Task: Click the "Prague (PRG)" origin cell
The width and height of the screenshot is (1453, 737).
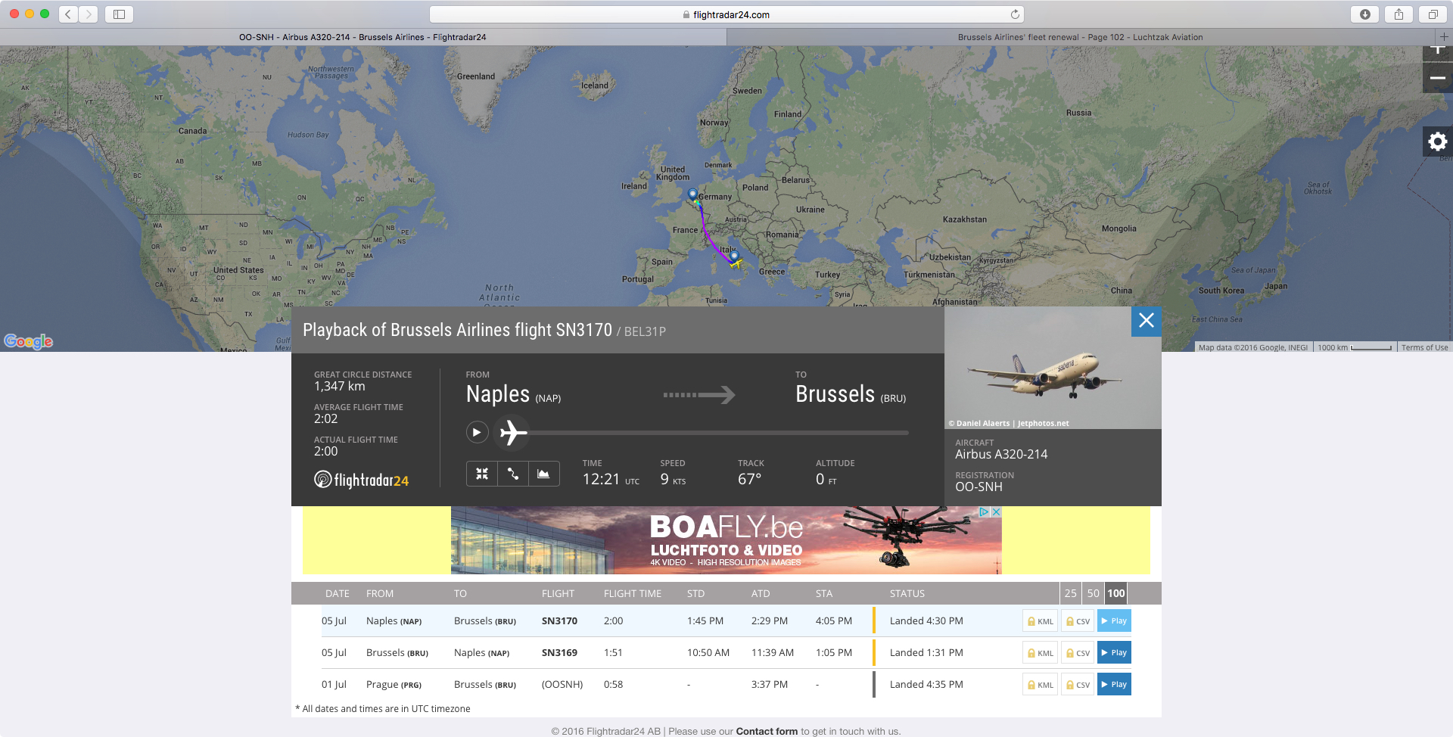Action: tap(394, 685)
